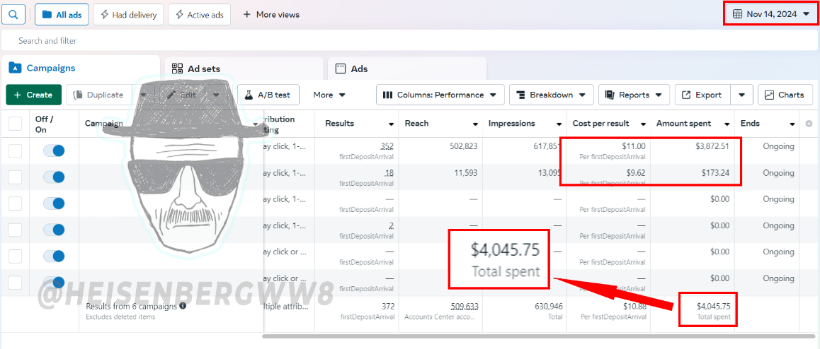This screenshot has height=349, width=820.
Task: Click the 509,633 total reach value
Action: (x=464, y=306)
